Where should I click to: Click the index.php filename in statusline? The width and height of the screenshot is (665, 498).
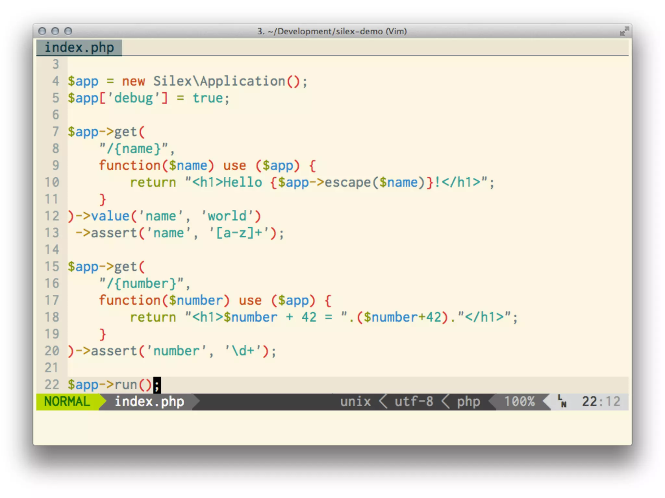coord(149,402)
